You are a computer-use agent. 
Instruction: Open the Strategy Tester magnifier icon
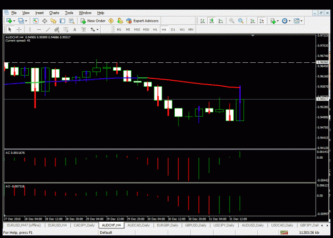click(71, 21)
